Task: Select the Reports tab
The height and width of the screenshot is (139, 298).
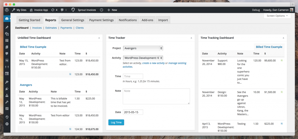Action: pyautogui.click(x=51, y=20)
